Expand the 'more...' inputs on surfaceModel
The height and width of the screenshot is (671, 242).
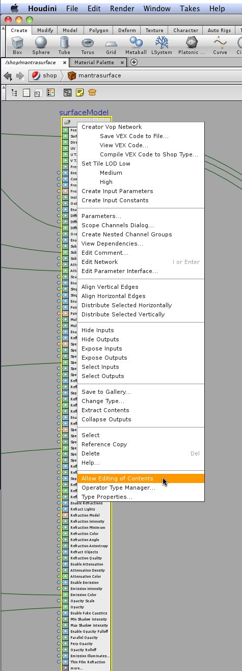(77, 668)
